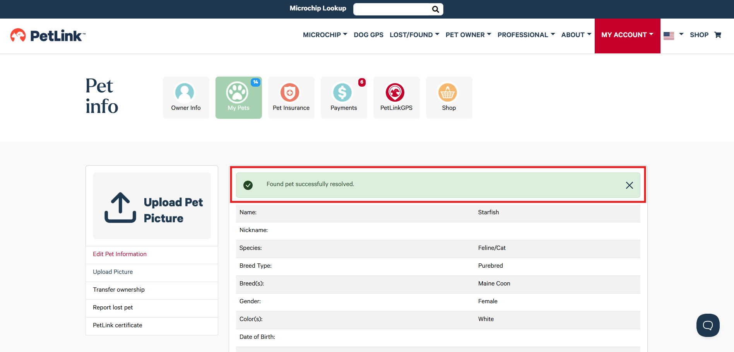Click the gender value Female
Image resolution: width=734 pixels, height=352 pixels.
pos(488,301)
